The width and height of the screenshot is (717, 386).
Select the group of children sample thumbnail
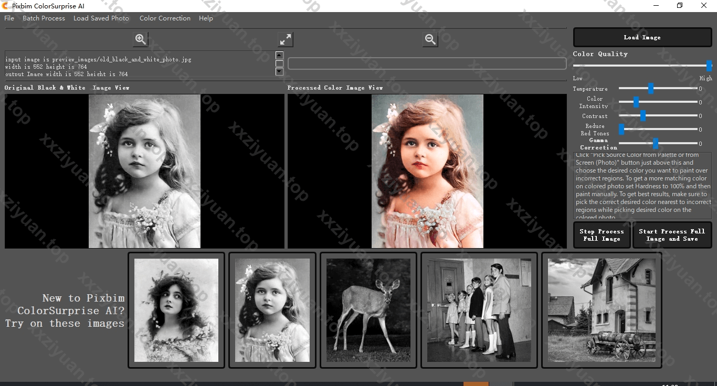pos(479,310)
